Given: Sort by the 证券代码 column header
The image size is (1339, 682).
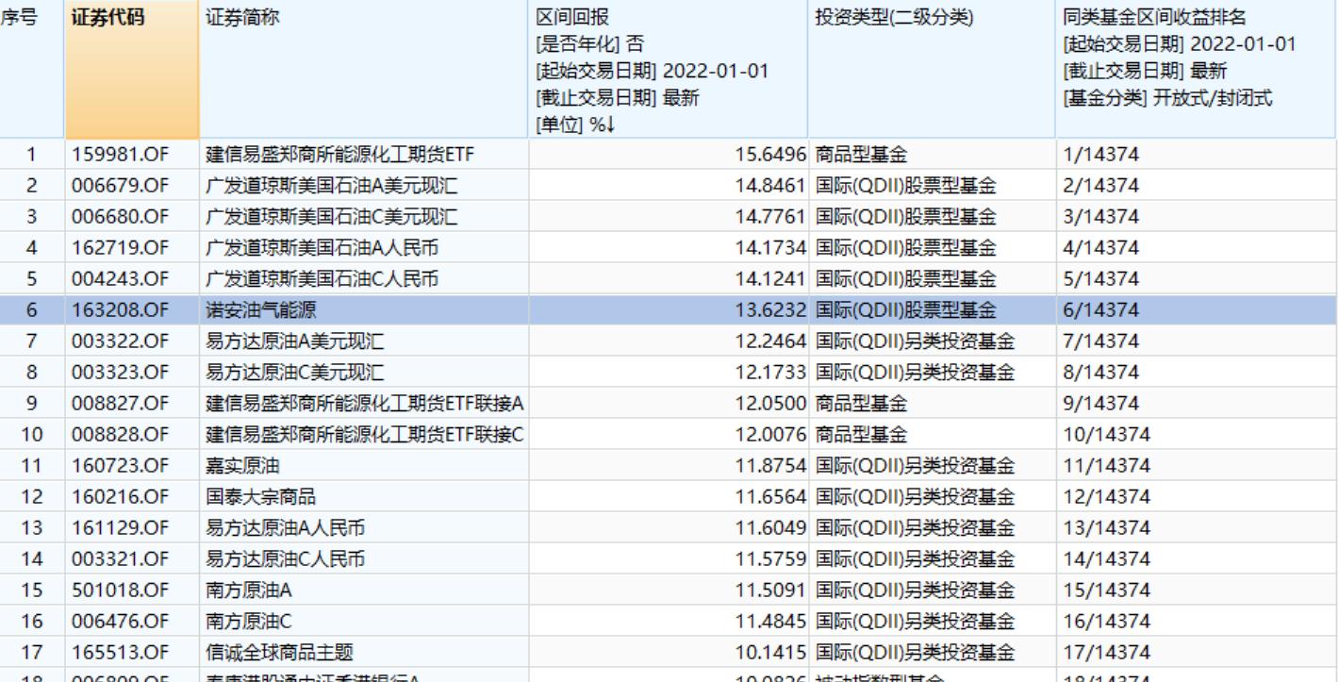Looking at the screenshot, I should click(132, 70).
